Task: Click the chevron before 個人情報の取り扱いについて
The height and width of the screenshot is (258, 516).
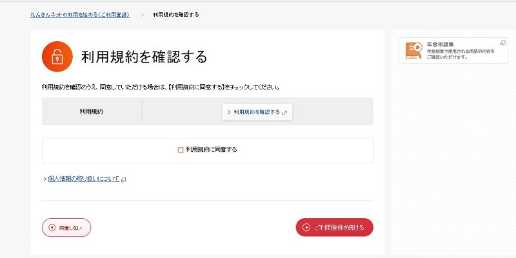Action: tap(45, 179)
